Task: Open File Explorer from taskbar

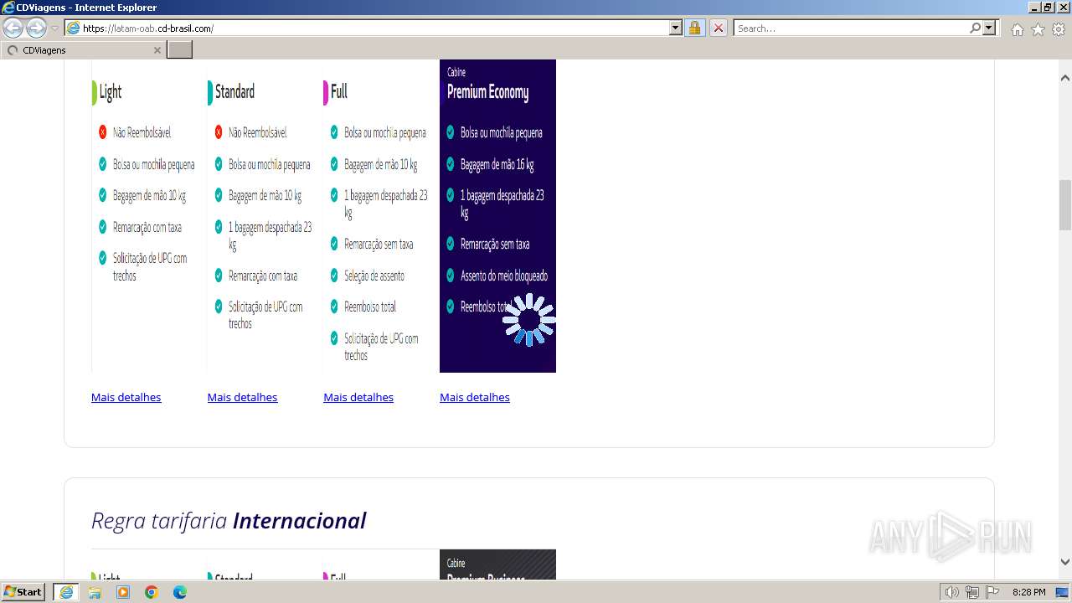Action: [x=95, y=592]
